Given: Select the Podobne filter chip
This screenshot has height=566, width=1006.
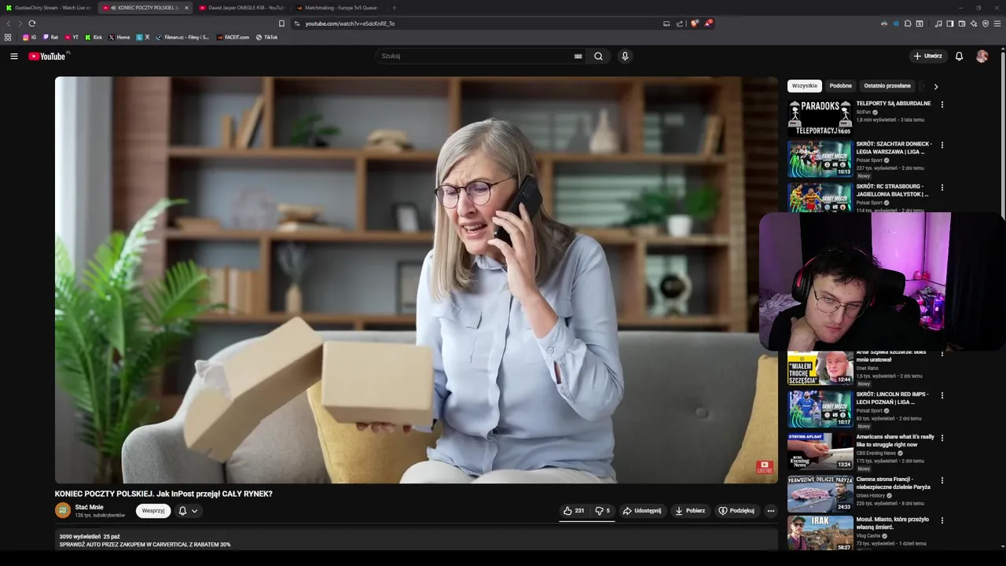Looking at the screenshot, I should click(x=840, y=86).
